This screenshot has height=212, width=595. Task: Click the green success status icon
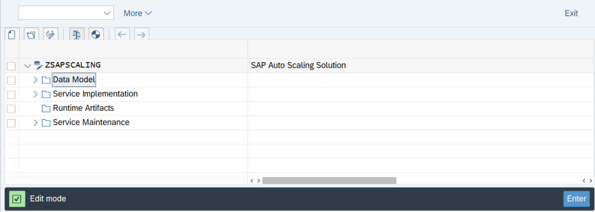click(x=17, y=199)
